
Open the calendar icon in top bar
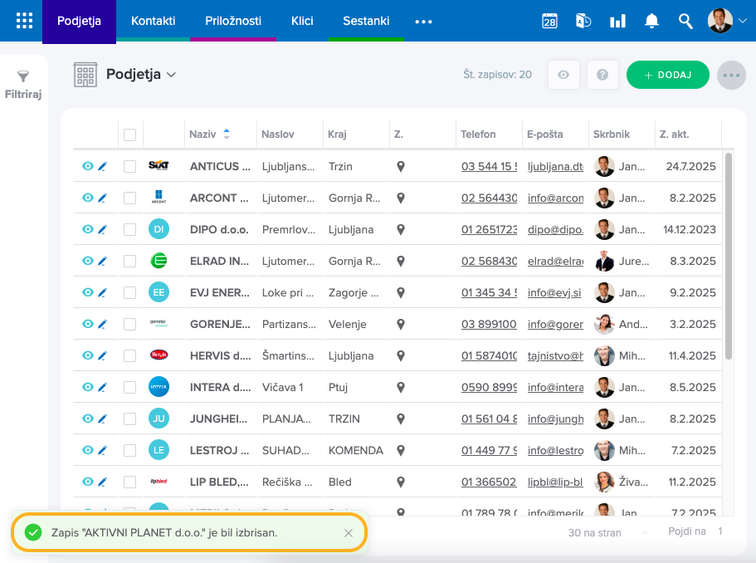[549, 22]
